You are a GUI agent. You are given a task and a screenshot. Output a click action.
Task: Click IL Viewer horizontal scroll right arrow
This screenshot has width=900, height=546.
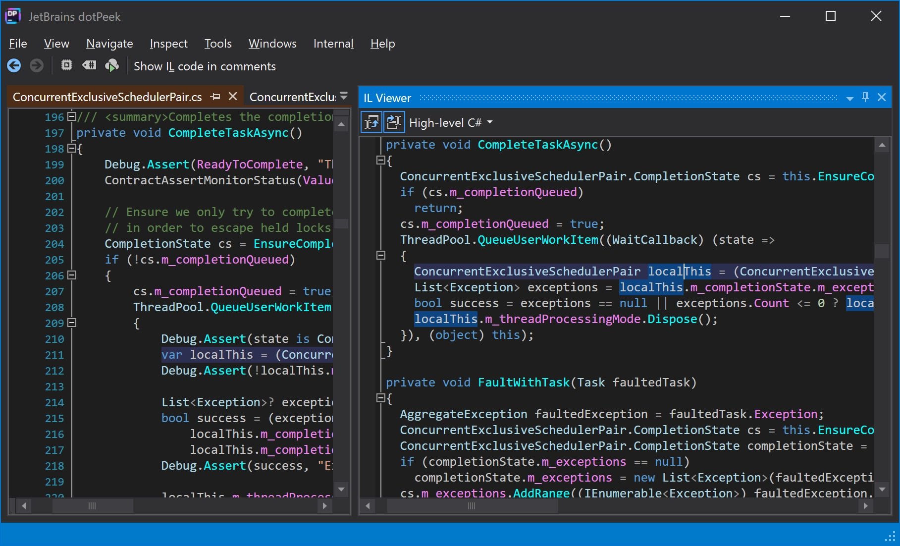pos(865,506)
